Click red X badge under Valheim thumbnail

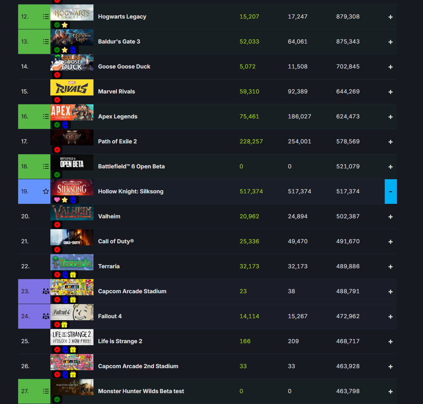click(57, 225)
